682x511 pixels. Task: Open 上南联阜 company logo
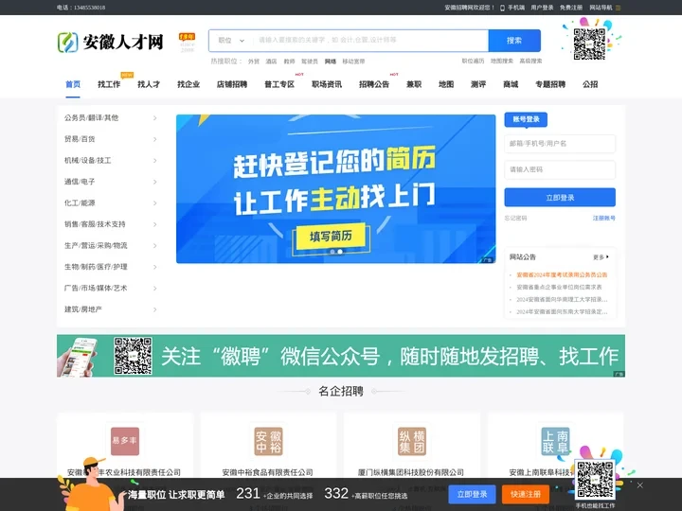(555, 441)
